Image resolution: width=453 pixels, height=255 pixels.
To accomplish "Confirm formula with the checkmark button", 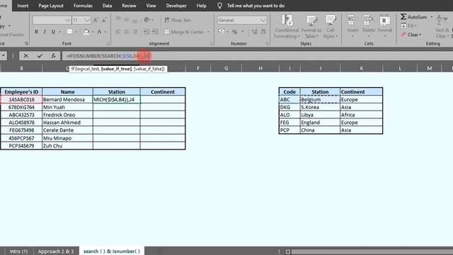I will [x=40, y=56].
